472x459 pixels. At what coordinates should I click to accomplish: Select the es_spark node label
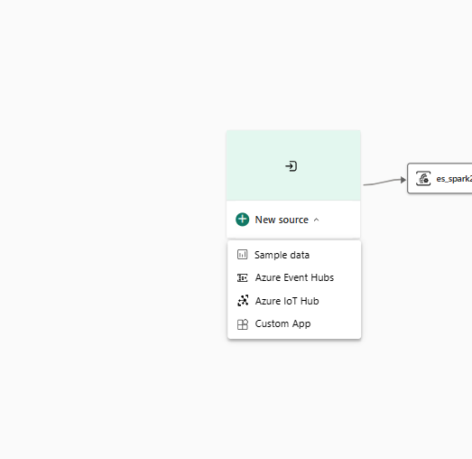454,179
